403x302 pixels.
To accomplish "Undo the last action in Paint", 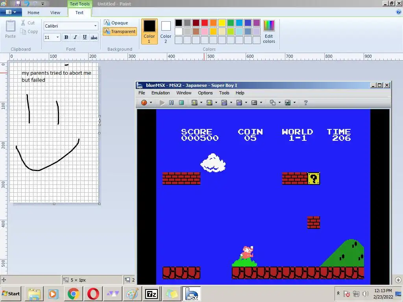I will pos(27,4).
